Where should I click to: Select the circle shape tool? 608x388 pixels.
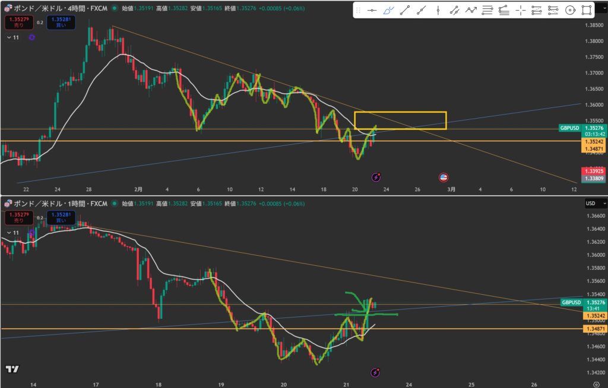570,10
